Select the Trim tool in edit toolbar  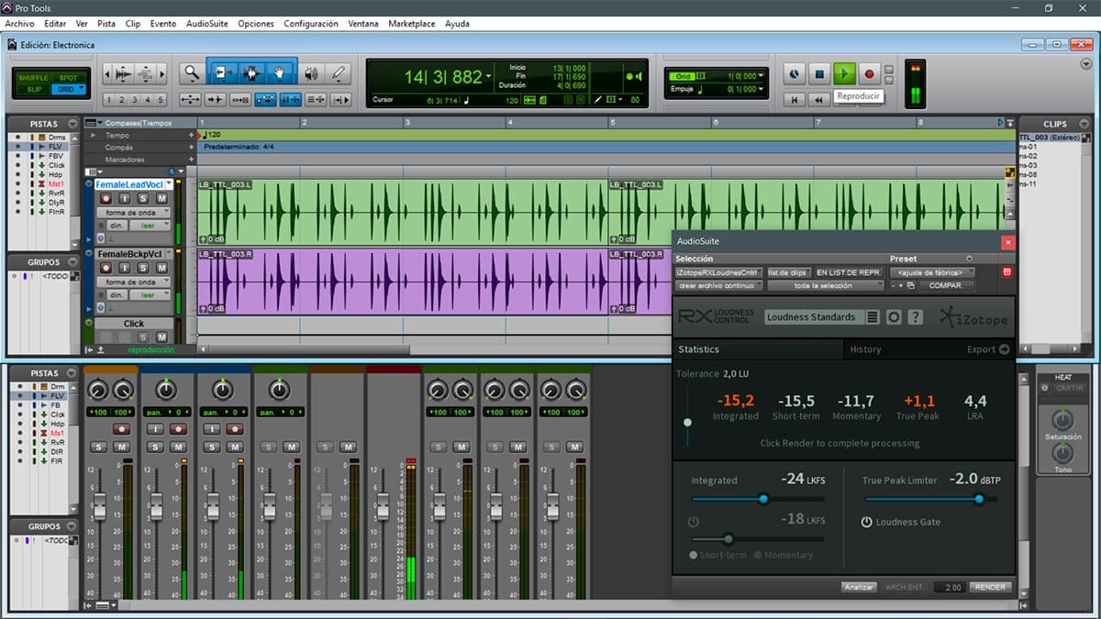point(222,73)
